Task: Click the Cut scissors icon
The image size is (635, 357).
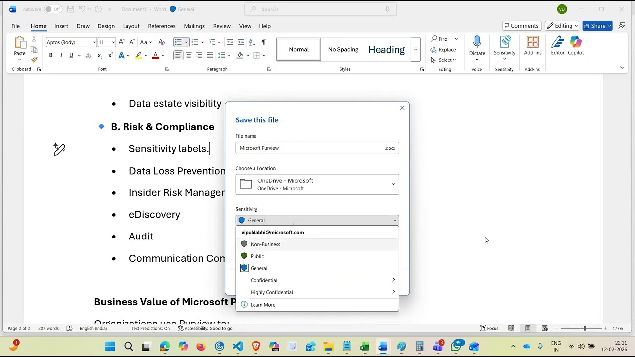Action: click(x=34, y=39)
